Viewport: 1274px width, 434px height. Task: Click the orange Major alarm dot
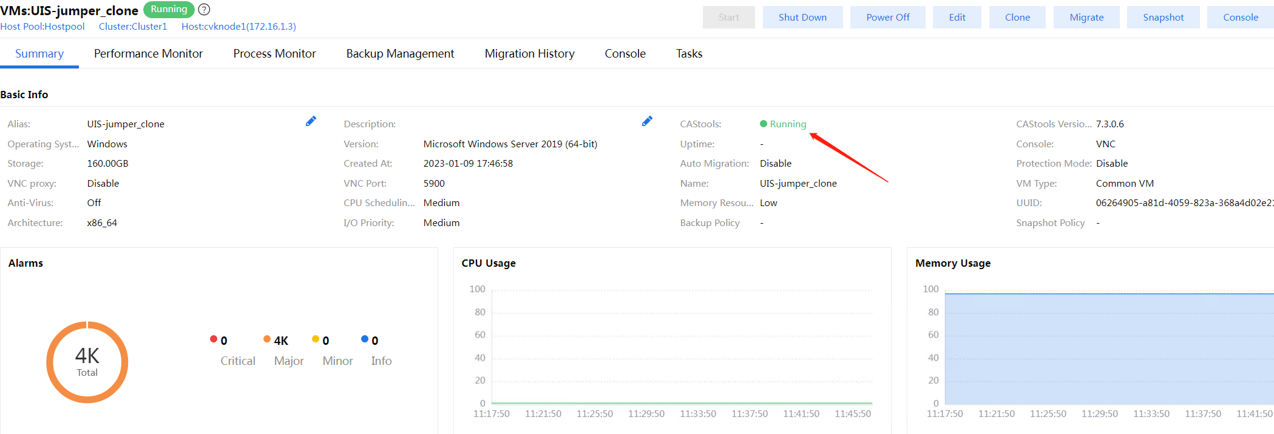click(267, 339)
